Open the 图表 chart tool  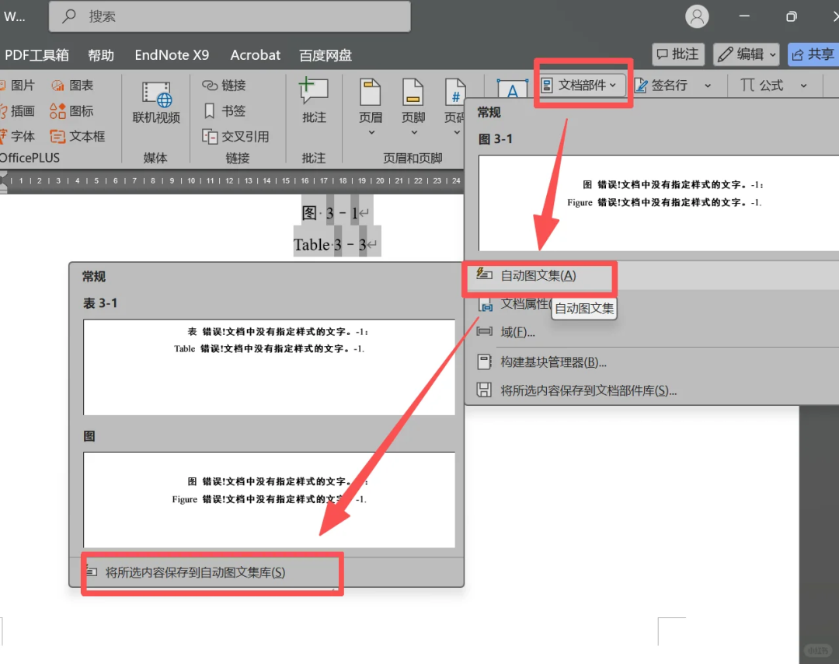(x=72, y=86)
